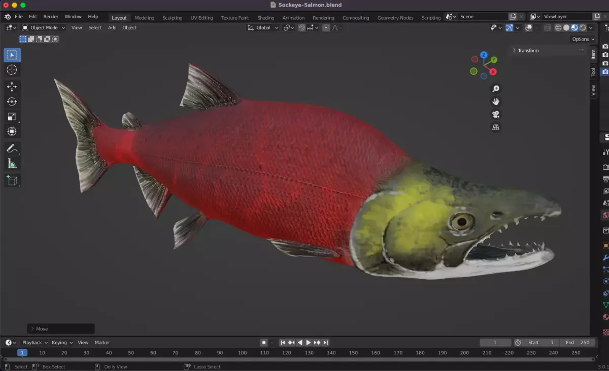Click the pan hand viewport icon
This screenshot has width=609, height=371.
496,101
